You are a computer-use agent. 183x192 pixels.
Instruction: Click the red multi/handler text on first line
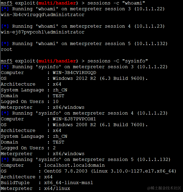coord(57,3)
